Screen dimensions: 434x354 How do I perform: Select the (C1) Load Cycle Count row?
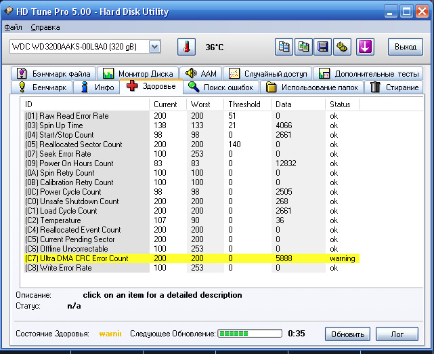click(x=192, y=211)
